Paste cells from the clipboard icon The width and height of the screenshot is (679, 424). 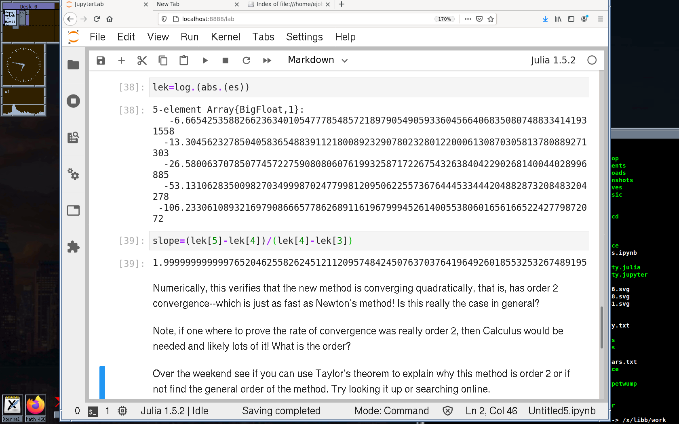[x=183, y=61]
